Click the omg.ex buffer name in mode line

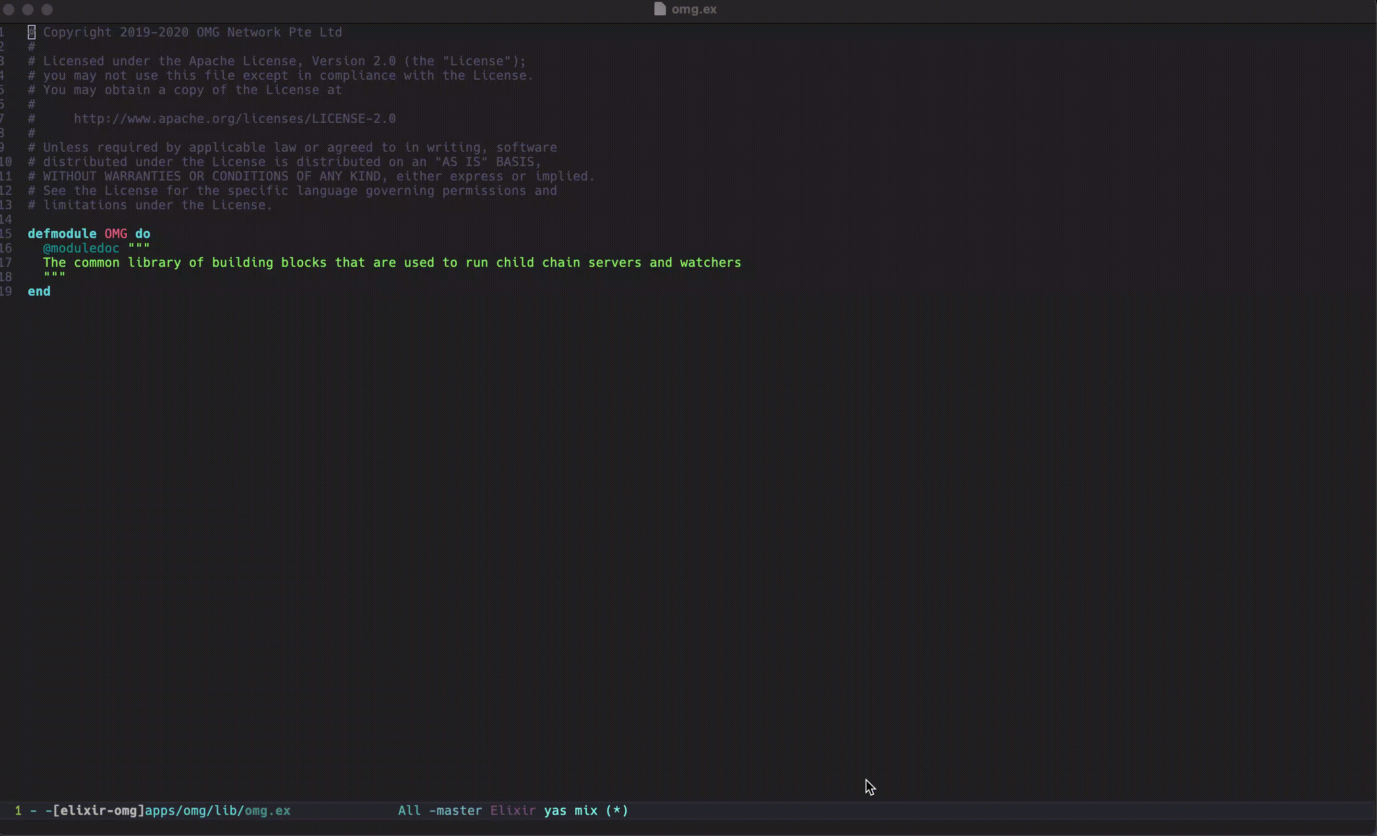point(268,811)
